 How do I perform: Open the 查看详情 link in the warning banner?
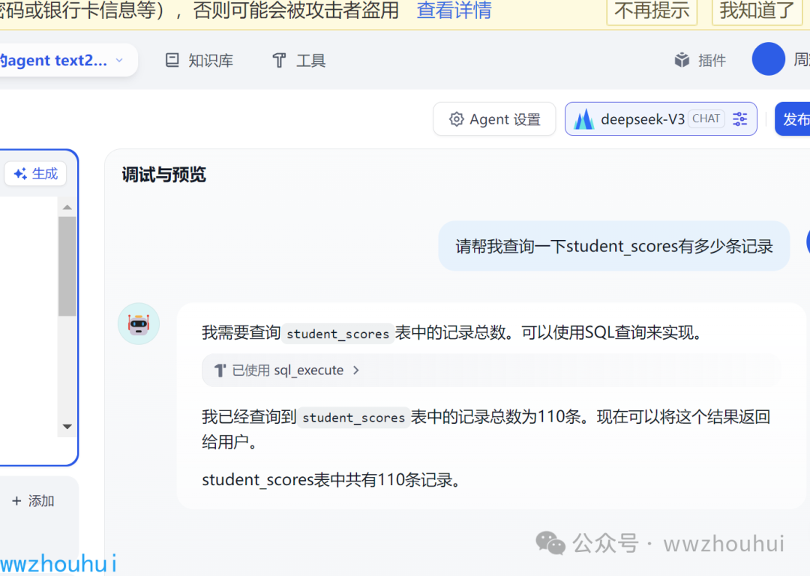pos(454,10)
